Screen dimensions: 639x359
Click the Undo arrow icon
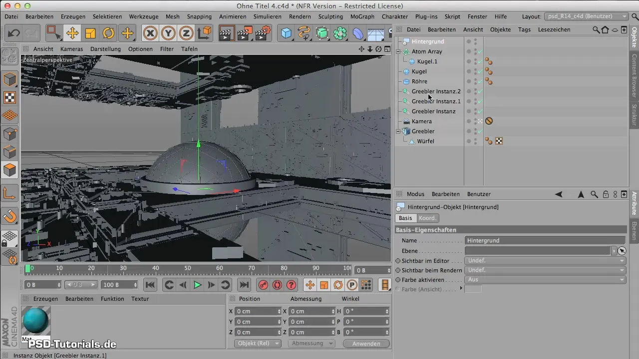[13, 33]
